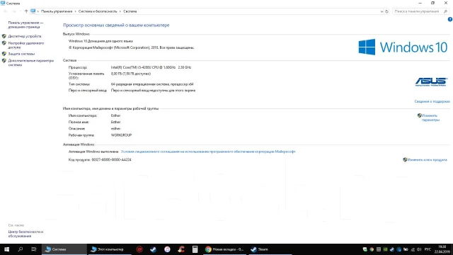Click the Windows 10 logo
The width and height of the screenshot is (453, 255).
[x=403, y=47]
